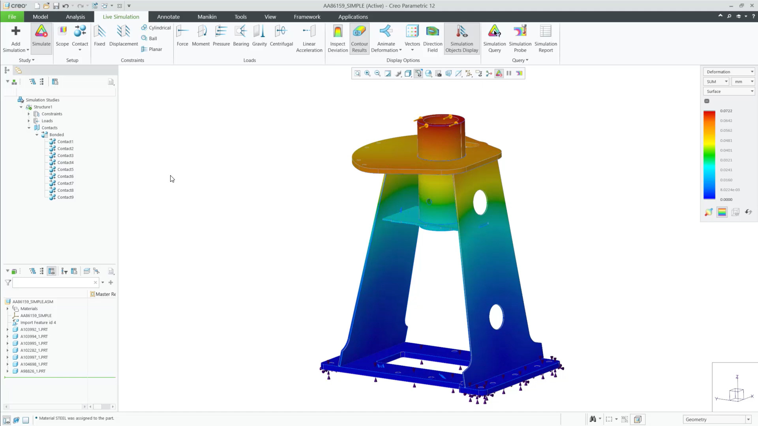Add a Pressure load
Viewport: 758px width, 426px height.
click(221, 36)
